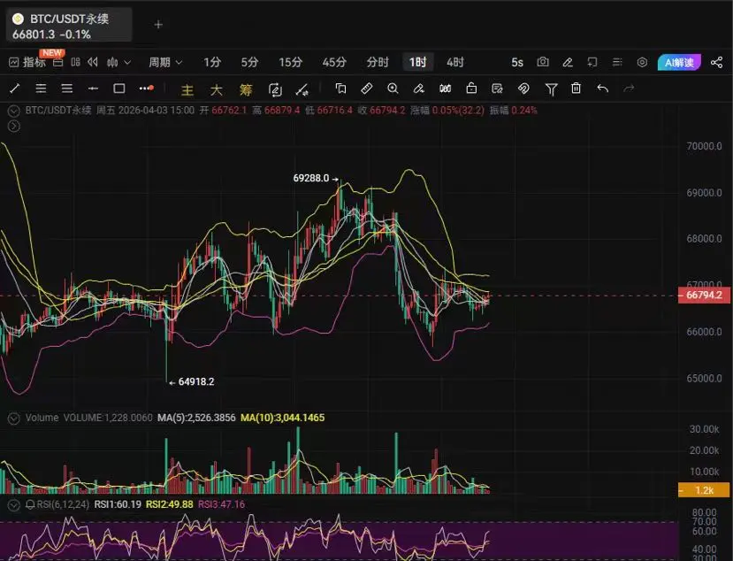733x561 pixels.
Task: Click the 66794.2 current price label
Action: [x=704, y=296]
